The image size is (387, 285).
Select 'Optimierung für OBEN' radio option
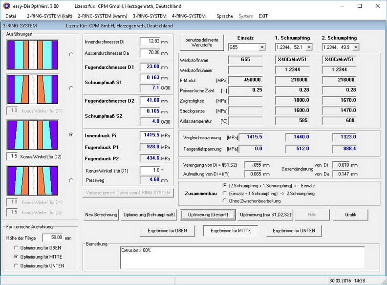tap(17, 248)
